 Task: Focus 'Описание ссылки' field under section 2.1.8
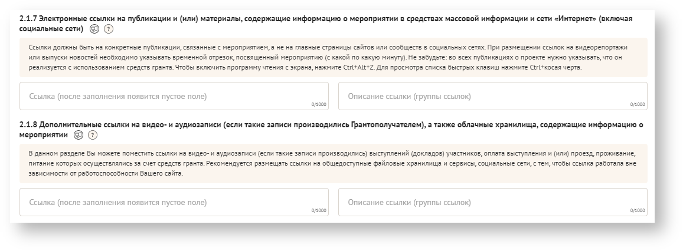click(x=492, y=202)
